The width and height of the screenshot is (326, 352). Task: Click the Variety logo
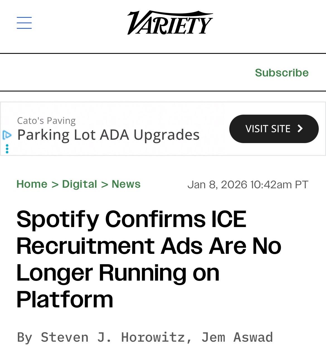click(x=170, y=23)
